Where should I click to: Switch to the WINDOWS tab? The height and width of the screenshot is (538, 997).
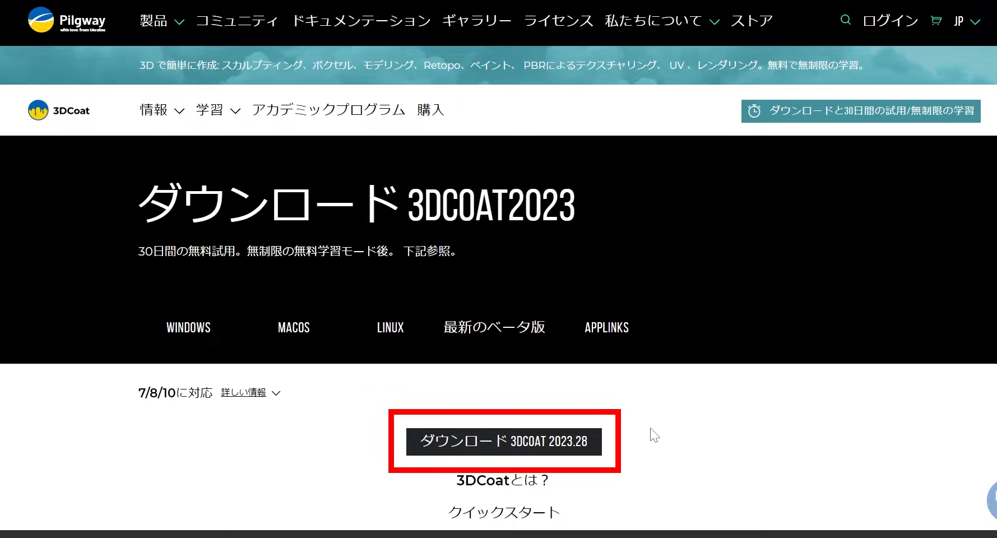188,327
